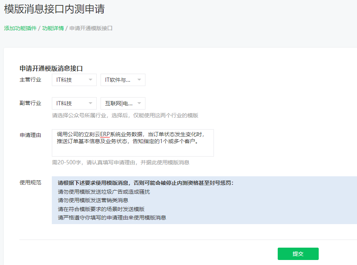Image resolution: width=357 pixels, height=265 pixels.
Task: Click arrow icon in IT软件与... dropdown
Action: click(x=139, y=80)
